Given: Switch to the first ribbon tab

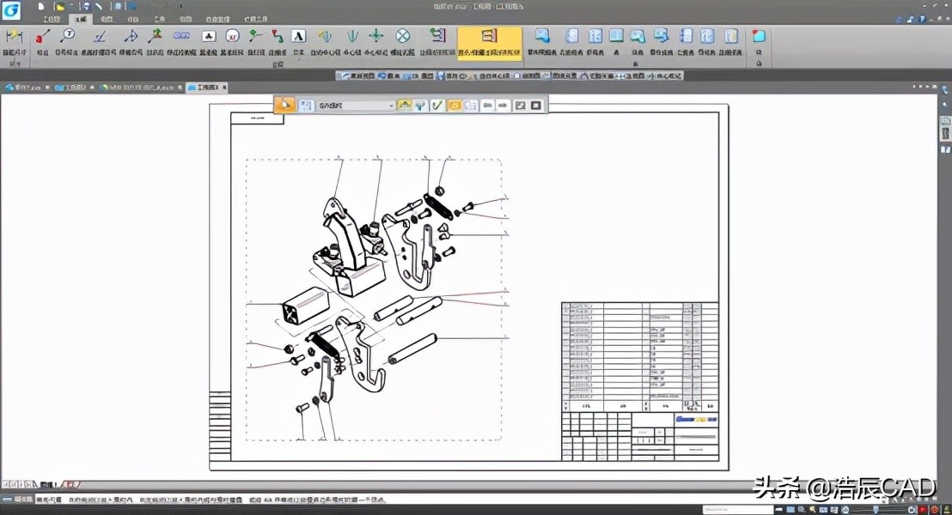Looking at the screenshot, I should pyautogui.click(x=52, y=18).
